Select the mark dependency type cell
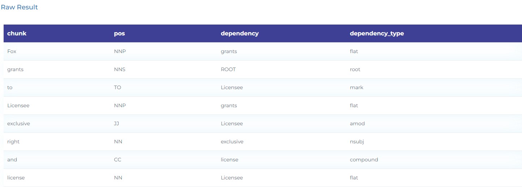Image resolution: width=522 pixels, height=187 pixels. tap(356, 87)
